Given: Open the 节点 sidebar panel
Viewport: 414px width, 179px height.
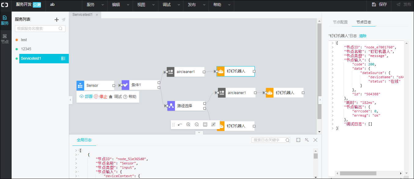Looking at the screenshot, I should (x=5, y=39).
